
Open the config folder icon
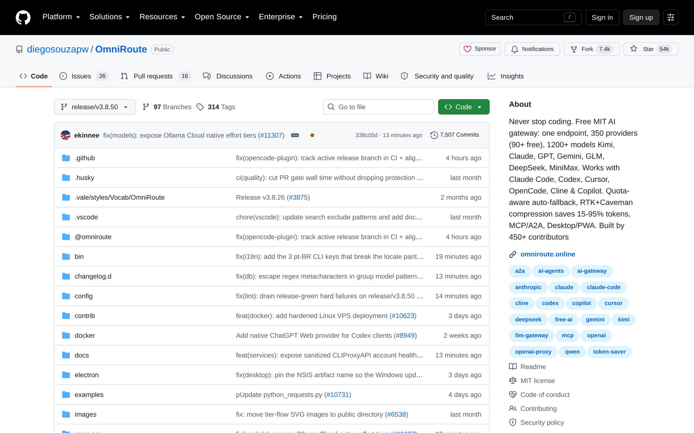(x=66, y=296)
